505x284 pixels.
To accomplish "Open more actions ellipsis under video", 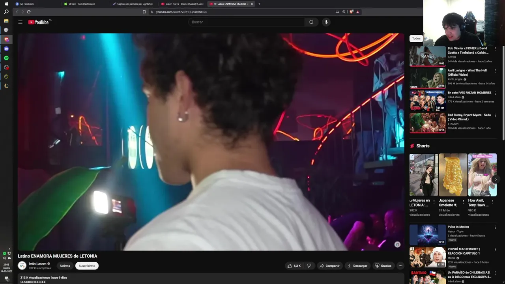I will pyautogui.click(x=400, y=266).
